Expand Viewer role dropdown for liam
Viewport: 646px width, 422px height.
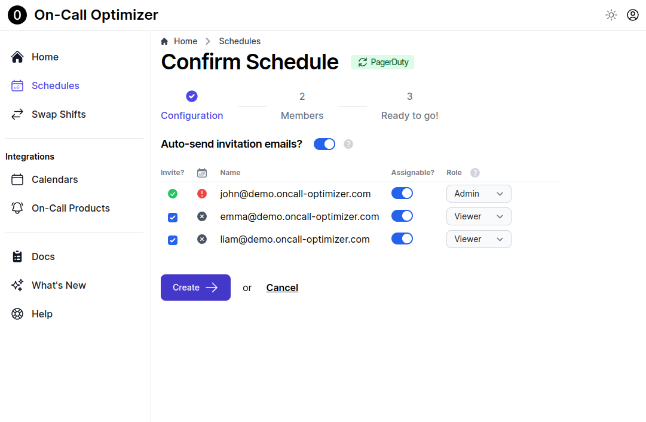tap(479, 239)
